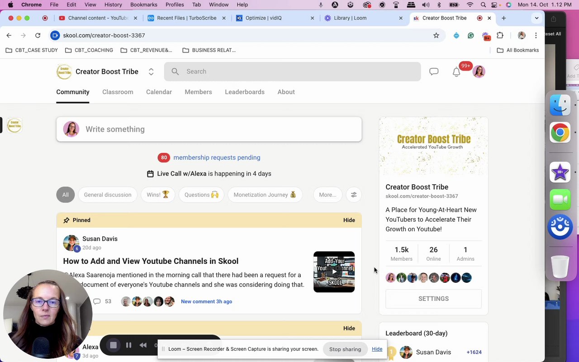The width and height of the screenshot is (579, 362).
Task: Open the notifications bell with 99+ badge
Action: [457, 71]
